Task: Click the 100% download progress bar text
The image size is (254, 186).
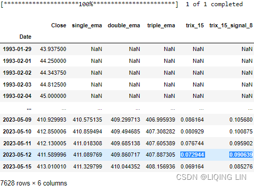Action: (89, 4)
